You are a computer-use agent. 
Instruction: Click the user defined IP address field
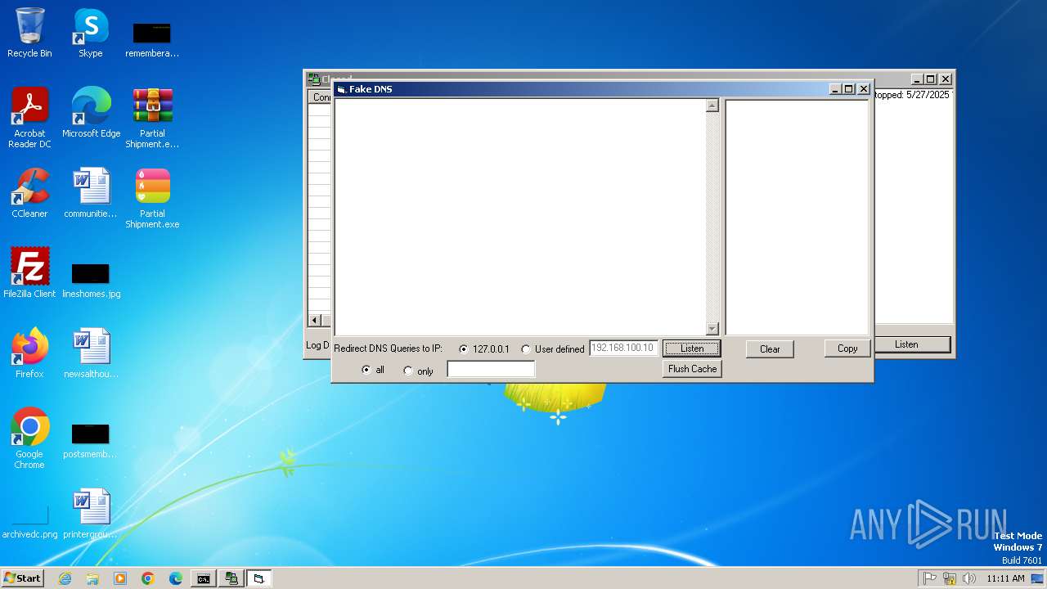623,348
